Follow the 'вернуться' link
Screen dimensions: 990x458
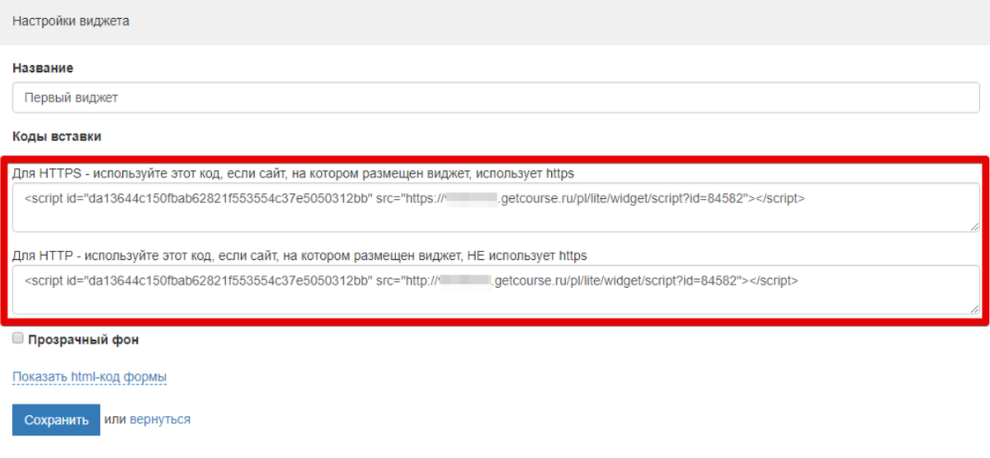point(160,419)
